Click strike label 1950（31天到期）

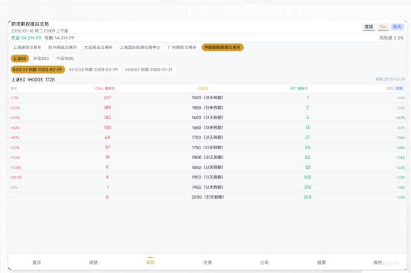click(207, 187)
